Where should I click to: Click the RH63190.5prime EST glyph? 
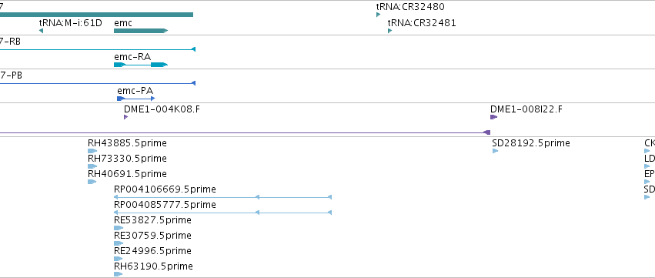(x=119, y=274)
